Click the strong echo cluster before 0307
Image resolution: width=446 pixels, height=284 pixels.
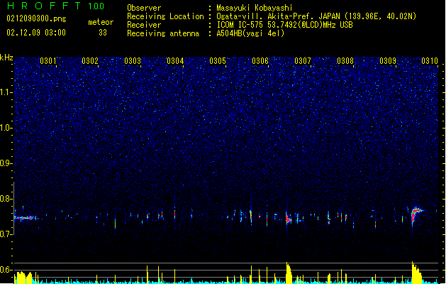289,219
